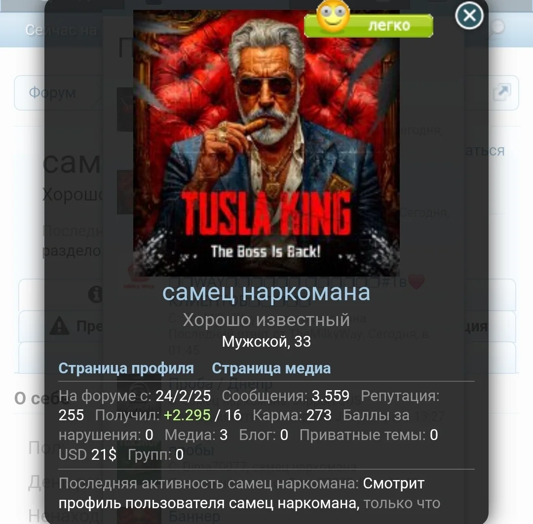533x524 pixels.
Task: Click the warning triangle icon
Action: (60, 325)
